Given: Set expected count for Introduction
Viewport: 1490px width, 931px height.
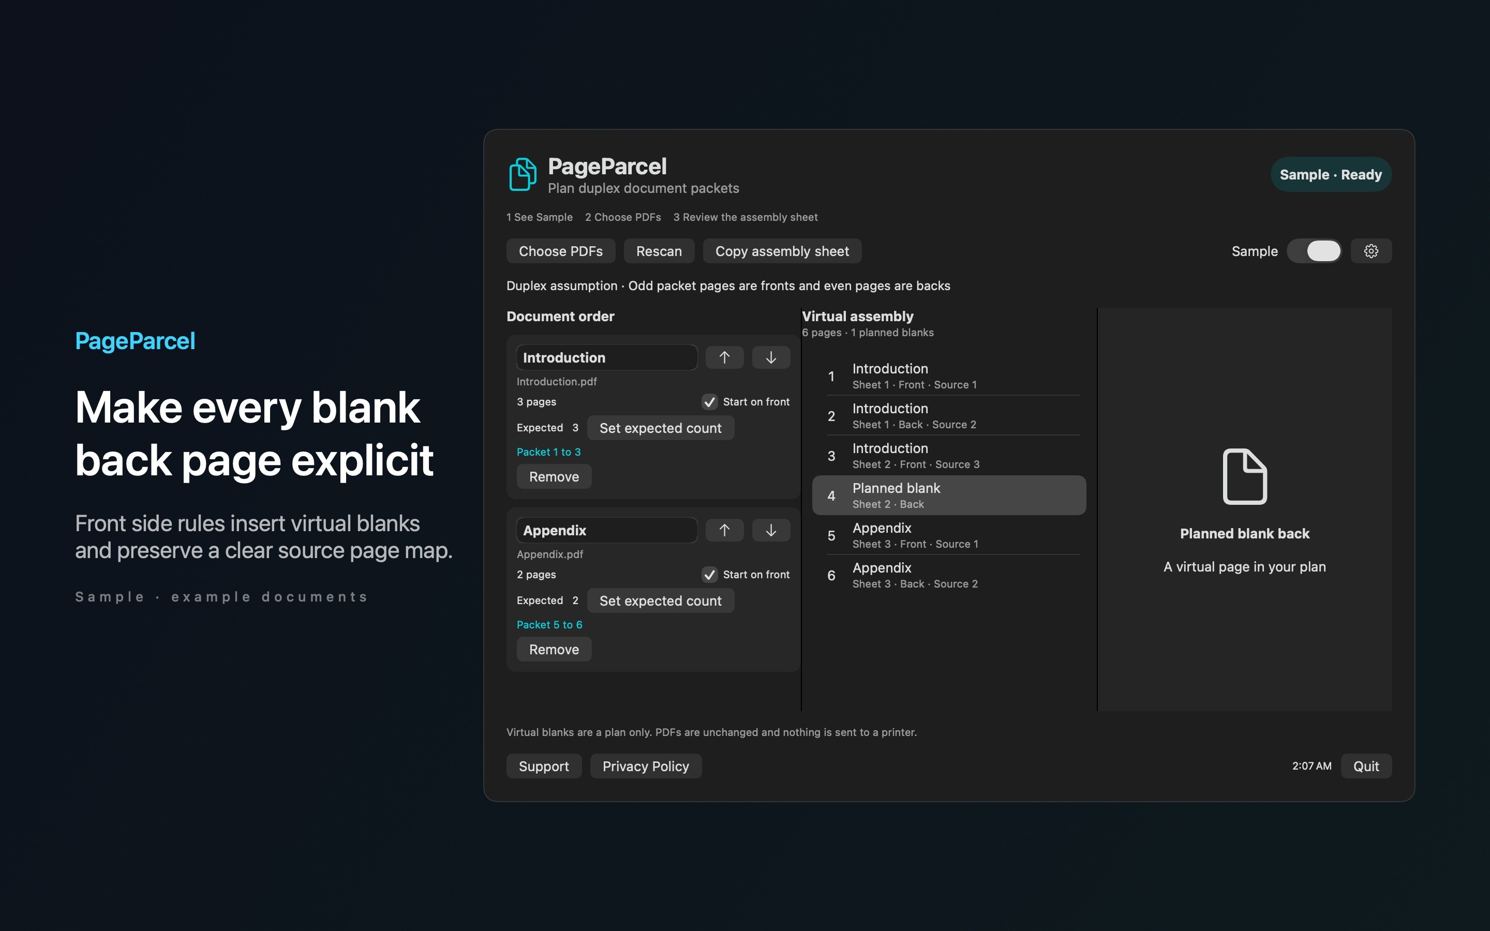Looking at the screenshot, I should [x=660, y=428].
